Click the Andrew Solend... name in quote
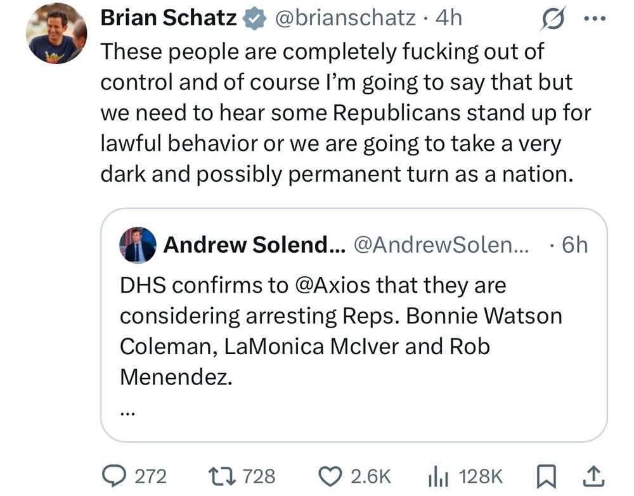This screenshot has width=634, height=496. pos(254,245)
